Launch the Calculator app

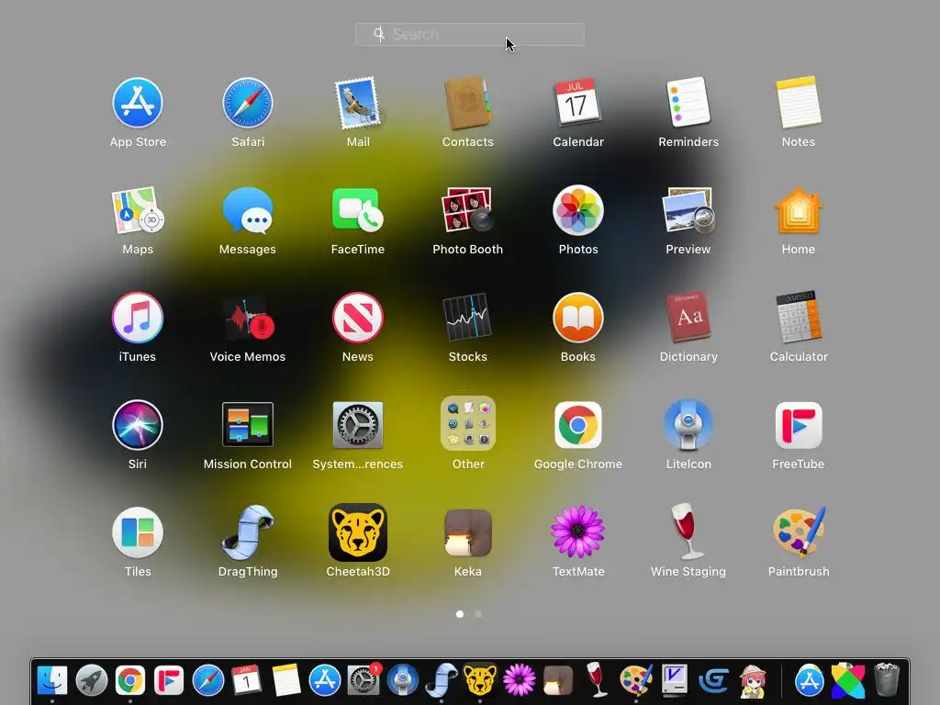[x=799, y=318]
